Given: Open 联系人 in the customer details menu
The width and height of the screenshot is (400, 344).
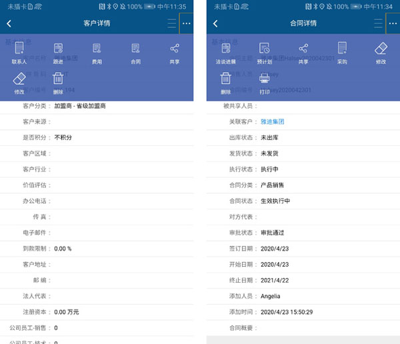Looking at the screenshot, I should pyautogui.click(x=19, y=51).
